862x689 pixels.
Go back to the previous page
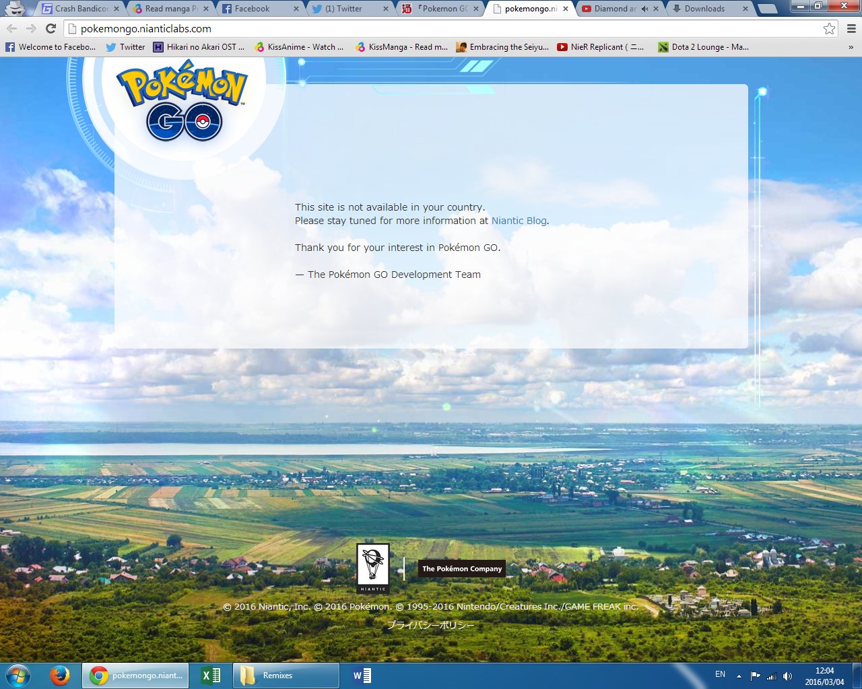click(11, 28)
